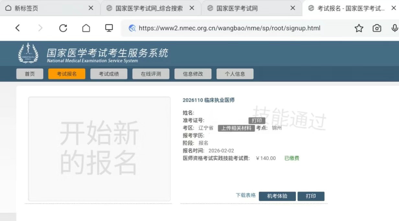Viewport: 399px width, 221px height.
Task: Open the 首页 navigation item
Action: pyautogui.click(x=30, y=74)
